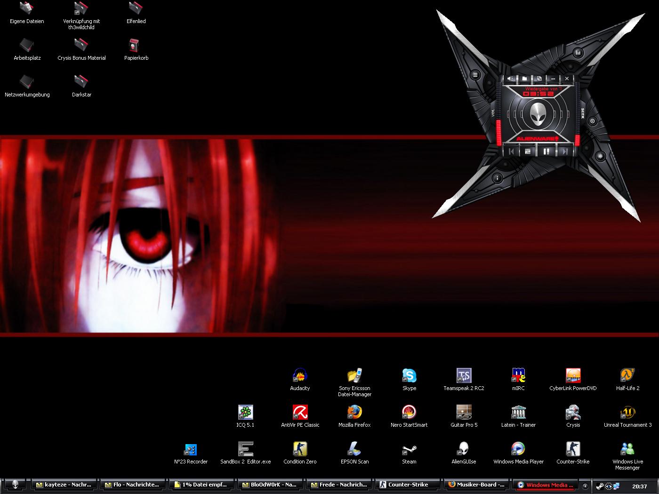Toggle visualization star button on player
Screen dimensions: 659x494
click(600, 155)
